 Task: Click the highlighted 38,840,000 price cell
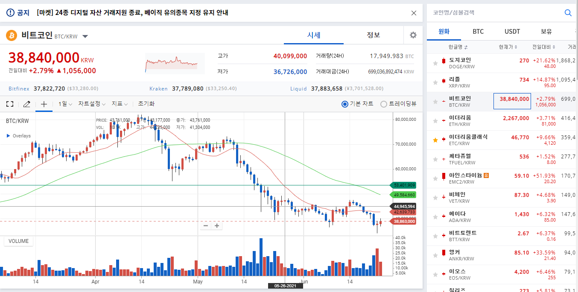coord(512,101)
